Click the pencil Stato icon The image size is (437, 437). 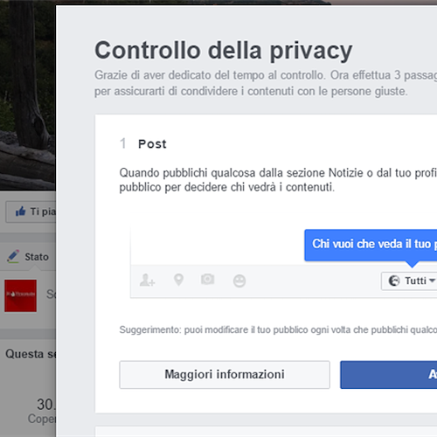click(x=13, y=256)
